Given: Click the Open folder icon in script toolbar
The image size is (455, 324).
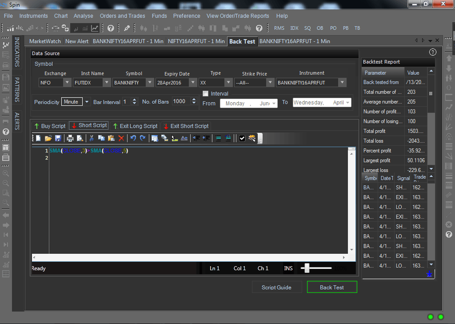Looking at the screenshot, I should tap(48, 138).
